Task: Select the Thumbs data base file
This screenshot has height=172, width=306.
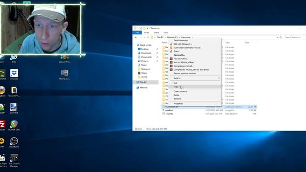Action: 169,114
